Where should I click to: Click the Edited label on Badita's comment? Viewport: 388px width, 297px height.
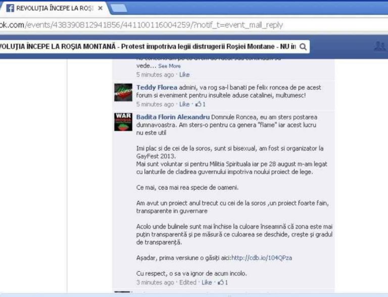(x=187, y=282)
